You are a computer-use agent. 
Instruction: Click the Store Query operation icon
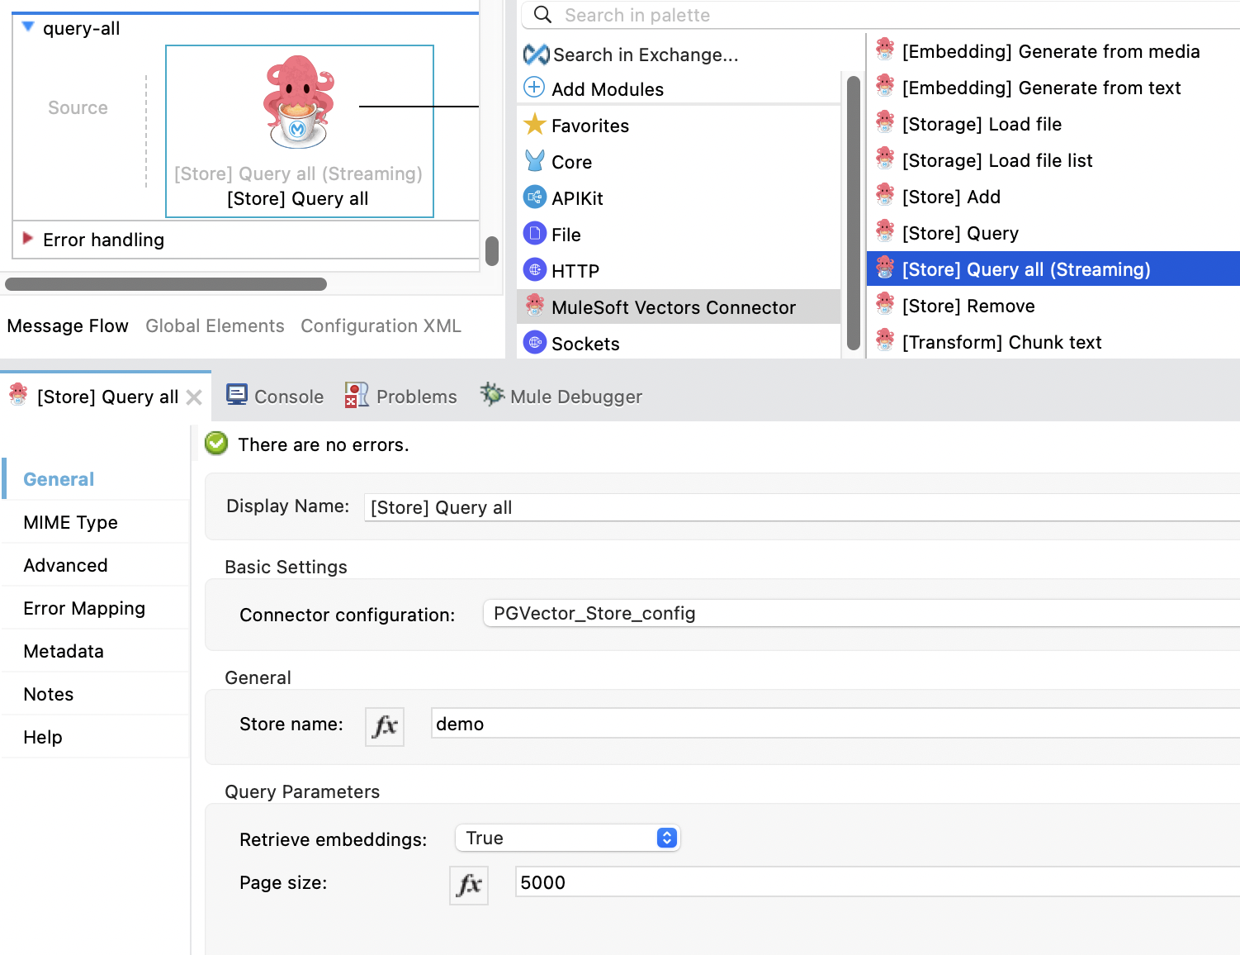[885, 231]
